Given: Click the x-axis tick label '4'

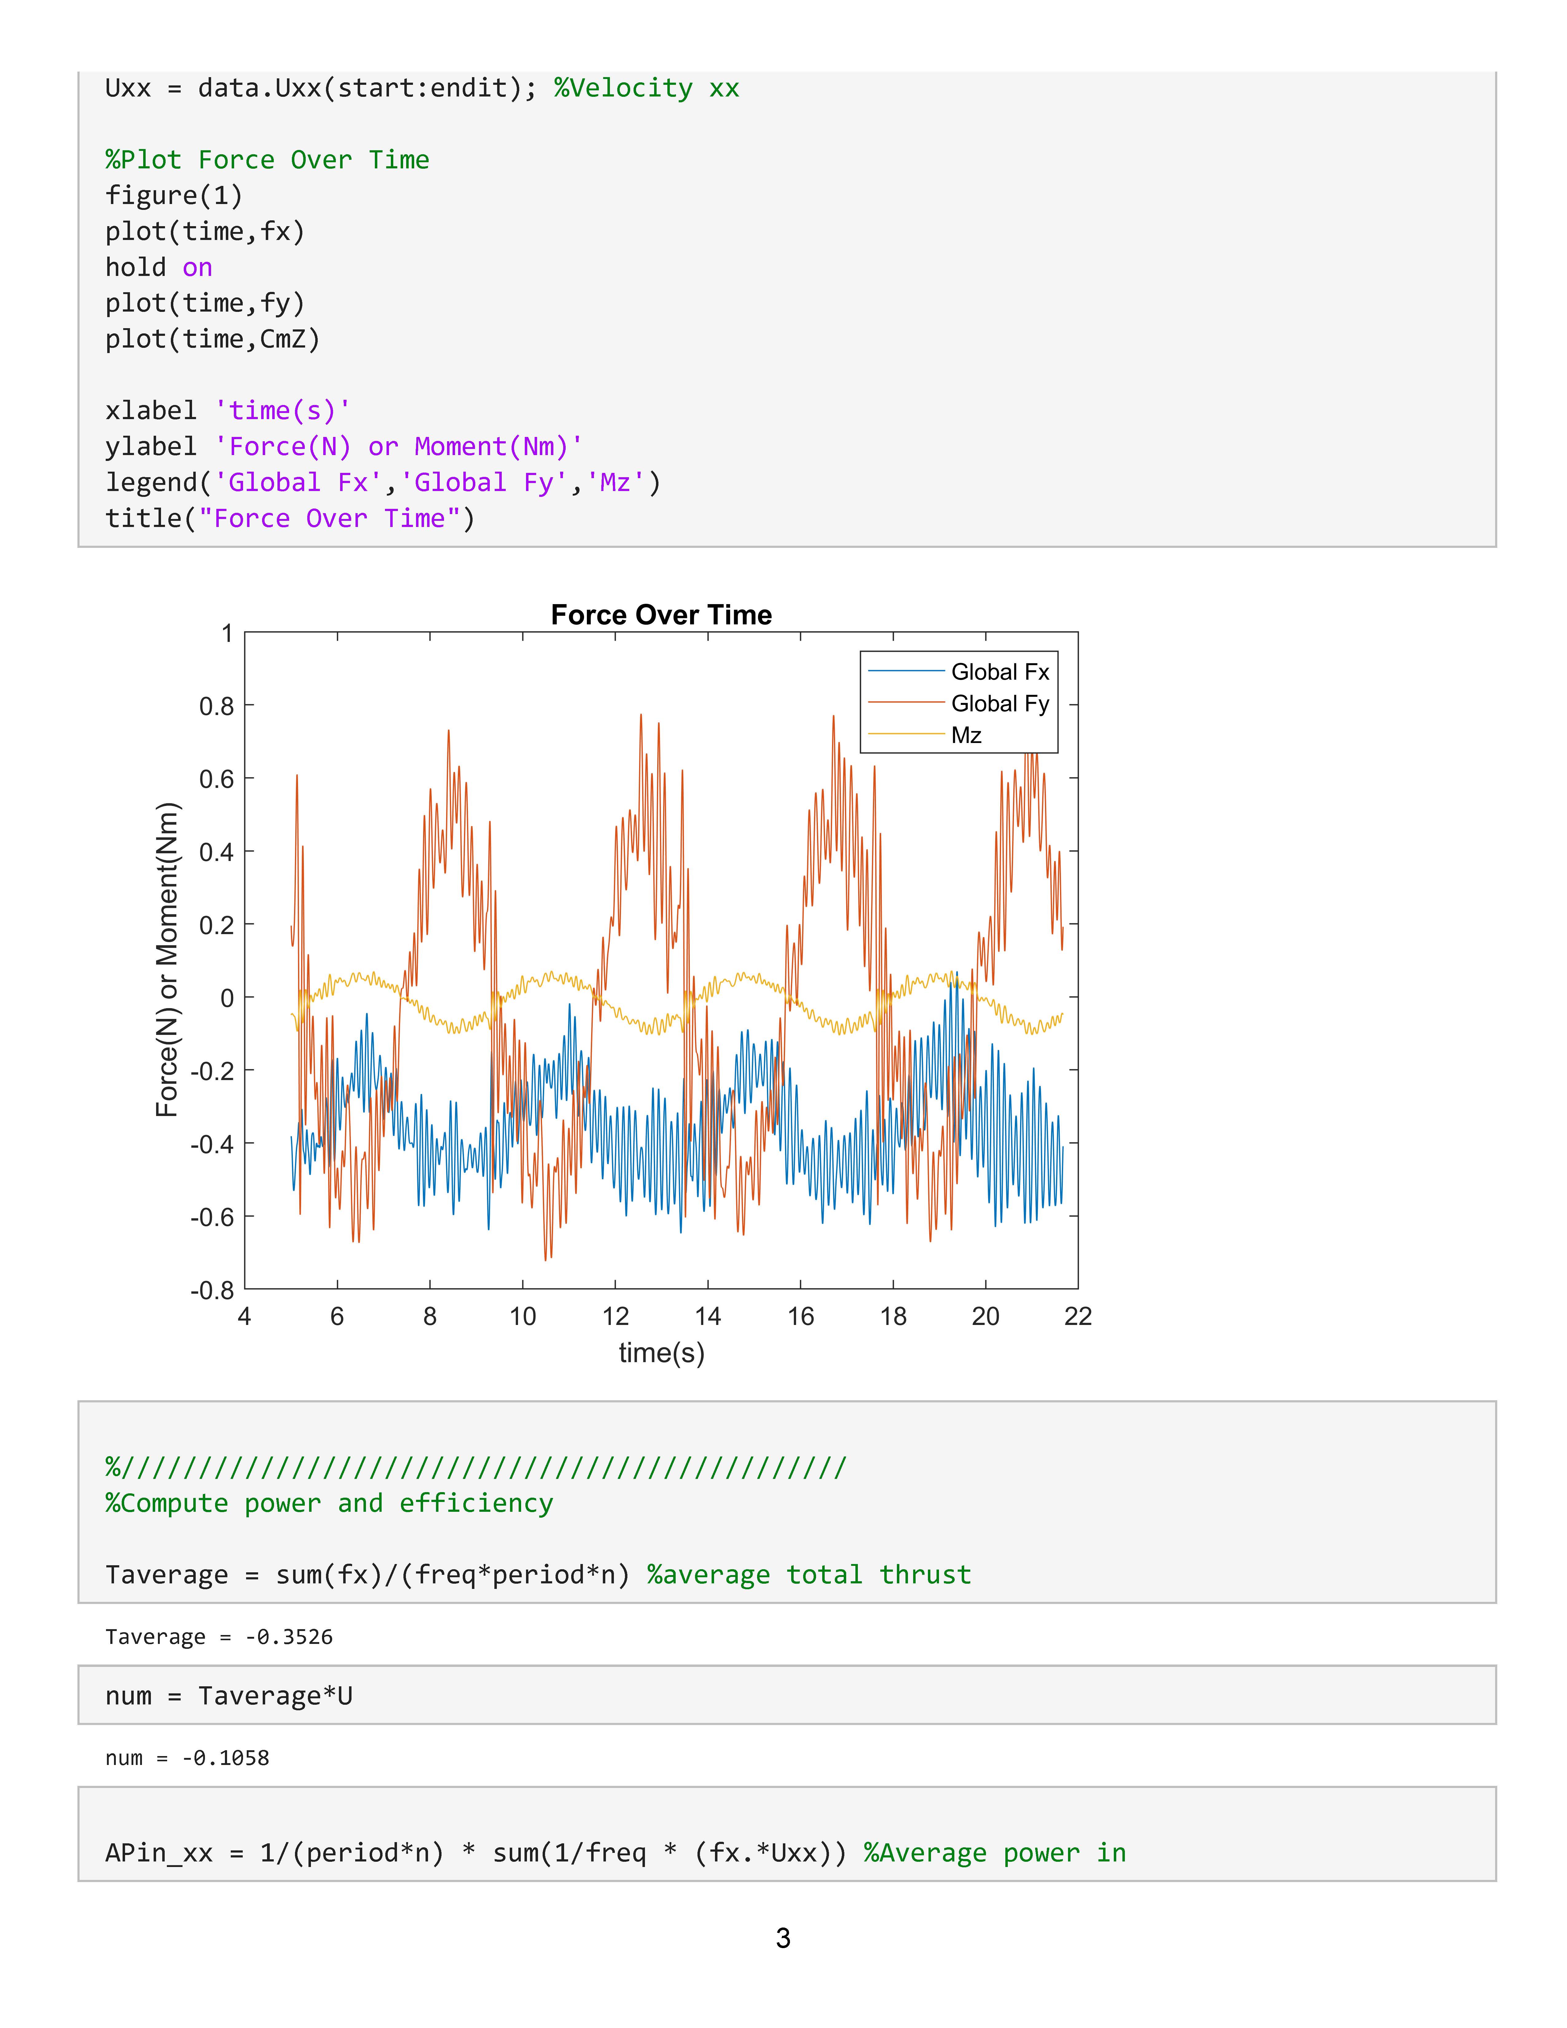Looking at the screenshot, I should pyautogui.click(x=244, y=1316).
